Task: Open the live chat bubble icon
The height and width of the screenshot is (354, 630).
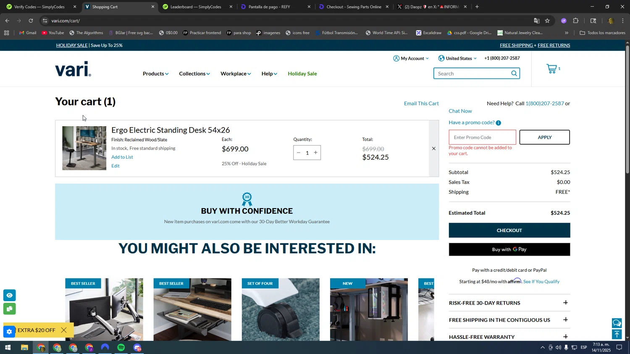Action: tap(617, 323)
